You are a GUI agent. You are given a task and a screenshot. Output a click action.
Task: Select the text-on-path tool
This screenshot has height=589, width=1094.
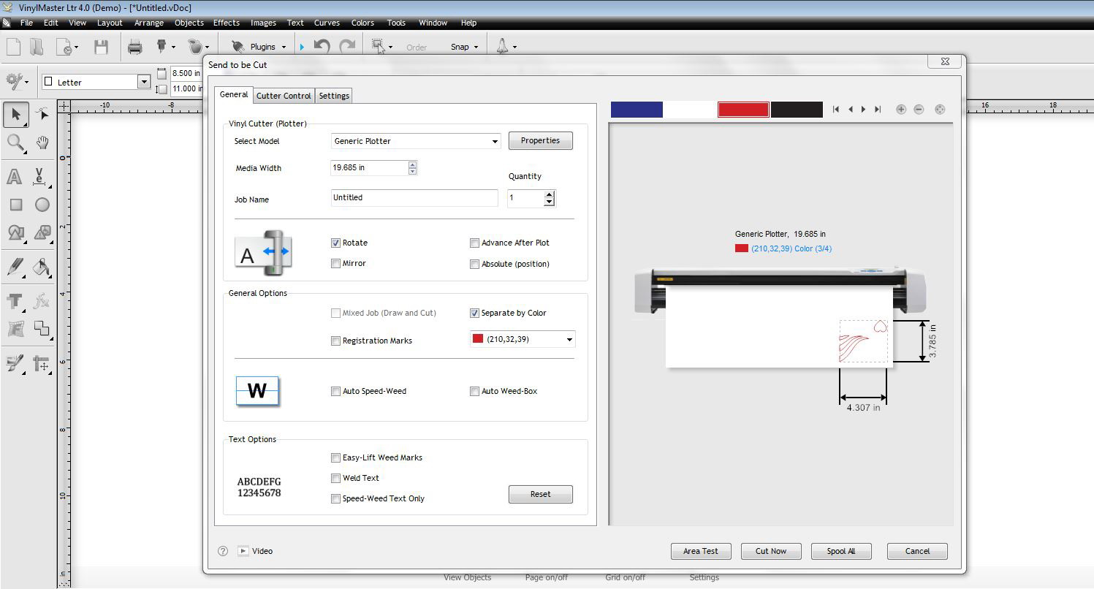[x=39, y=177]
